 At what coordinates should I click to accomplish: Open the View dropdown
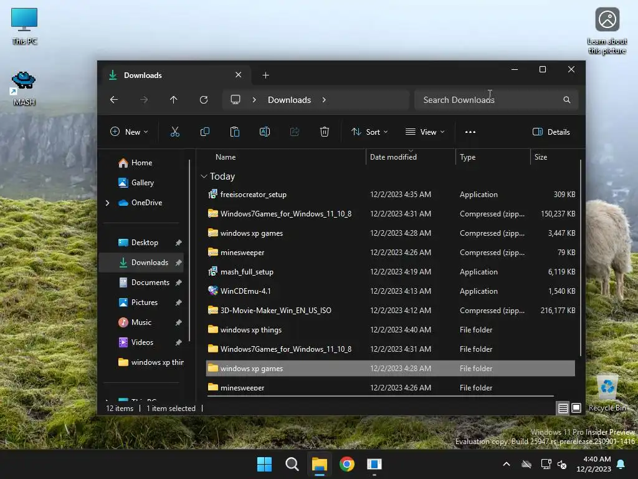pyautogui.click(x=425, y=132)
